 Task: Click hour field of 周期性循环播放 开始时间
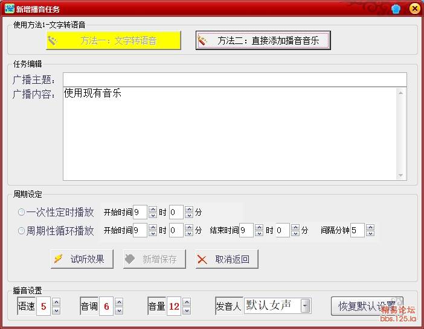click(140, 230)
